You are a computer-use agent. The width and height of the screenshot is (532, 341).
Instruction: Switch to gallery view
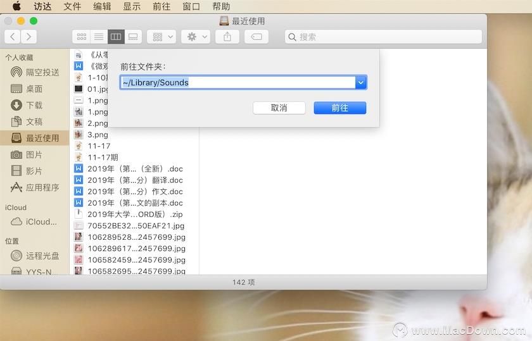[134, 37]
